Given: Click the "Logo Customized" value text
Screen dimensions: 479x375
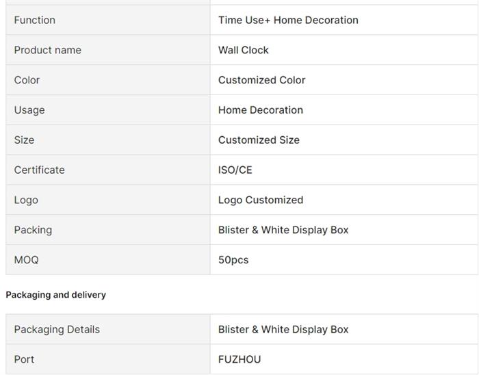Looking at the screenshot, I should pos(261,201).
